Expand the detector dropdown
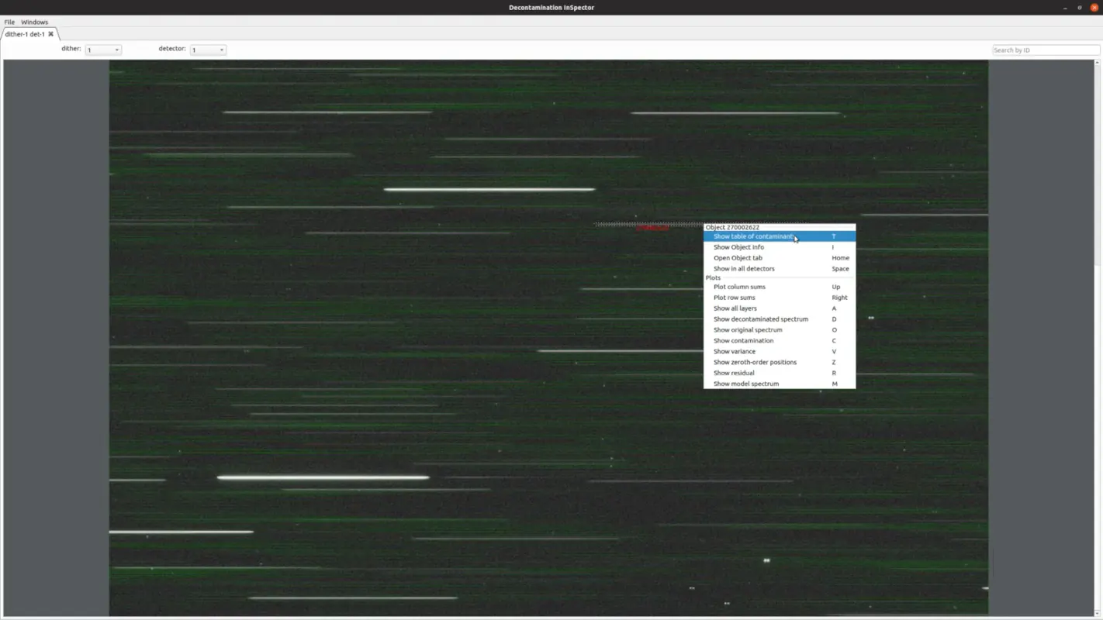The image size is (1103, 620). click(208, 50)
